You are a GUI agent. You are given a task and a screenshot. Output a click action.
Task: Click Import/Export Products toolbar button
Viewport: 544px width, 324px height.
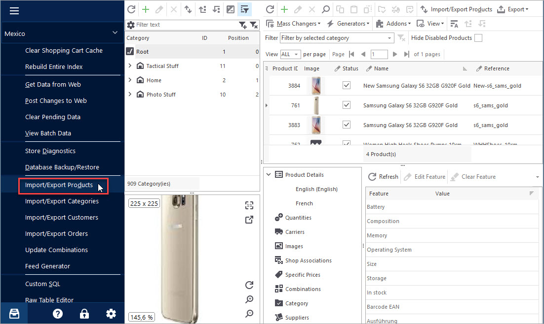tap(456, 9)
